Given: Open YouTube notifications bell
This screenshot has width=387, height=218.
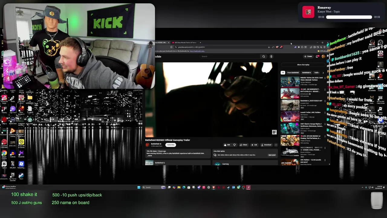Looking at the screenshot, I should pos(317,56).
